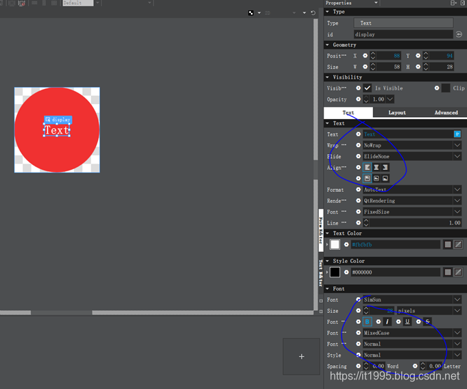Select bottom vertical text alignment

(385, 179)
